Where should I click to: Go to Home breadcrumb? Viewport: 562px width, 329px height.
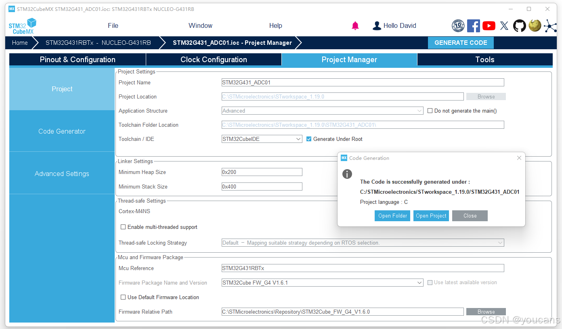[x=20, y=43]
